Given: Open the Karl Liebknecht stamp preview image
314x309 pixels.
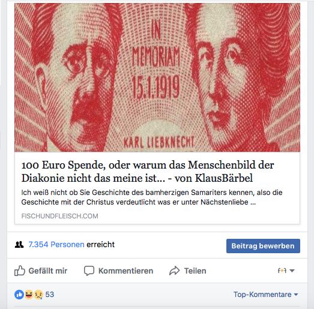Looking at the screenshot, I should (x=157, y=77).
